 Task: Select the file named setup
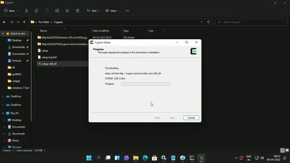[x=45, y=51]
